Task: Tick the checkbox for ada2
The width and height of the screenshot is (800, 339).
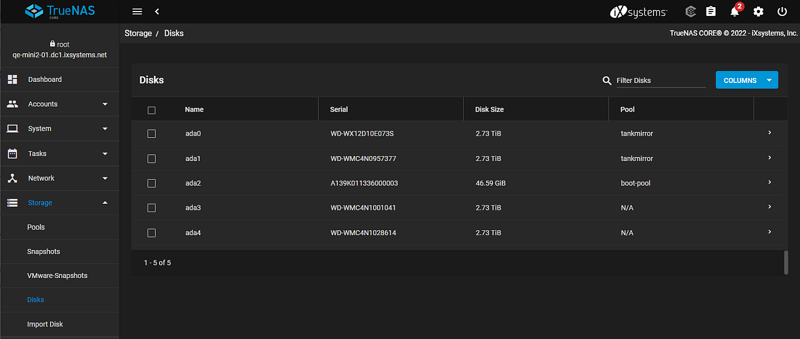Action: click(x=152, y=183)
